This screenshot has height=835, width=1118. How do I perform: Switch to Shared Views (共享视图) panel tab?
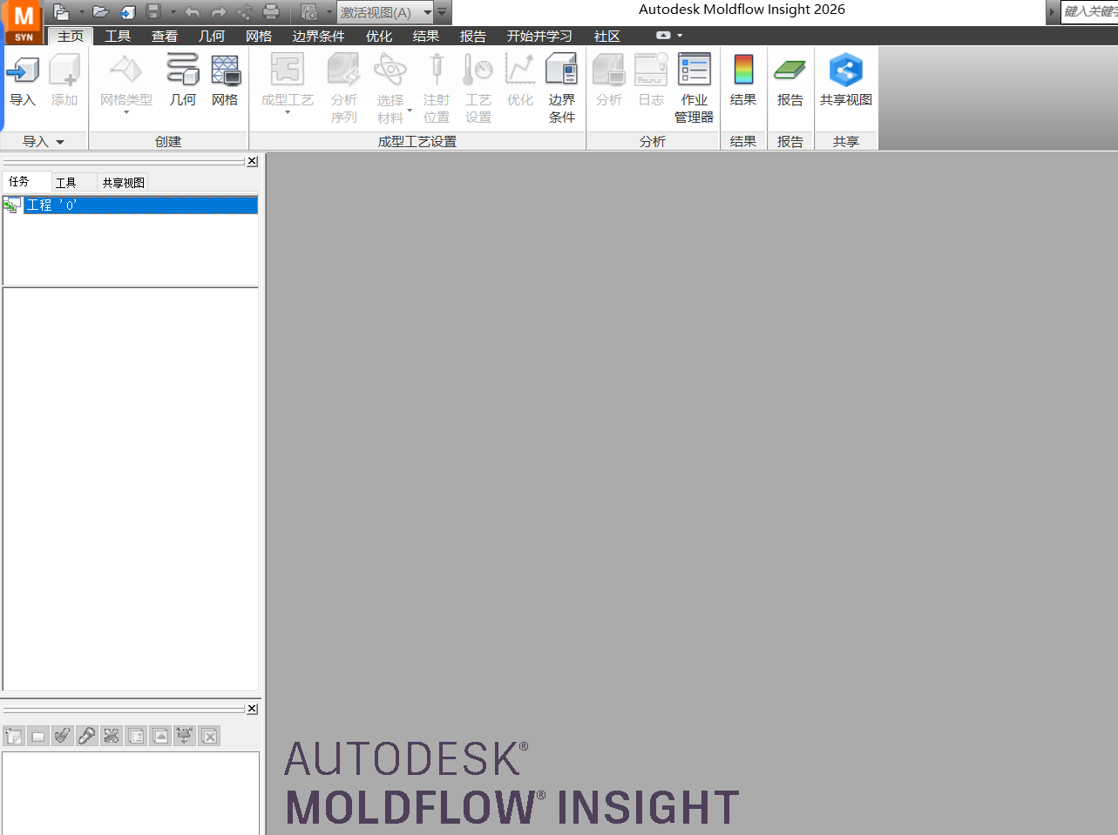123,182
